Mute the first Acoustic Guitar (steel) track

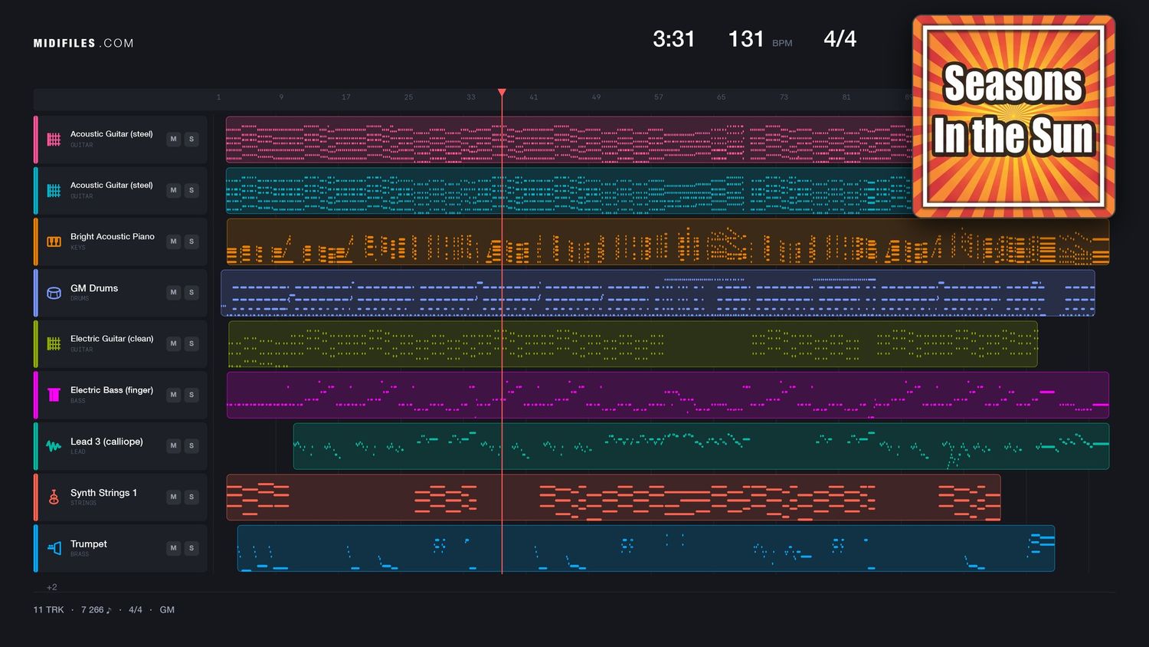(x=174, y=140)
